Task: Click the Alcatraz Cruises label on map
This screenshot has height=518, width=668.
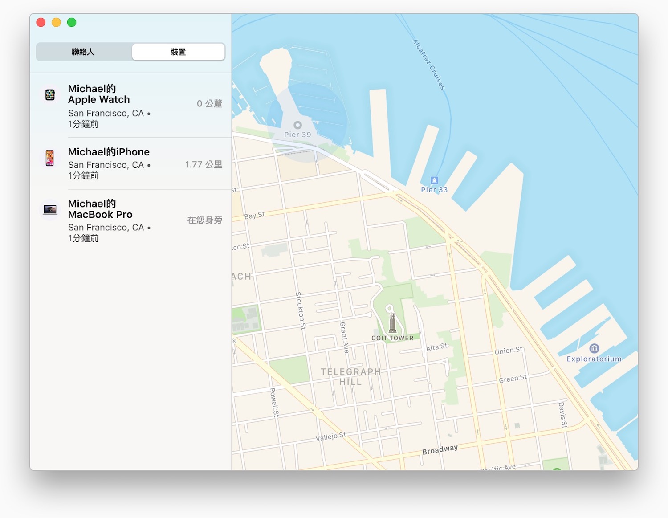Action: point(428,65)
